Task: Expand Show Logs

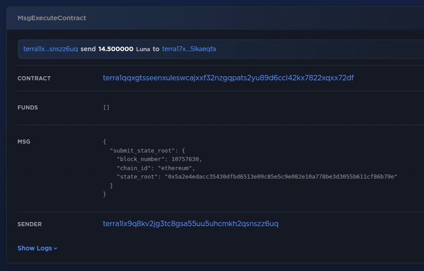Action: tap(37, 248)
